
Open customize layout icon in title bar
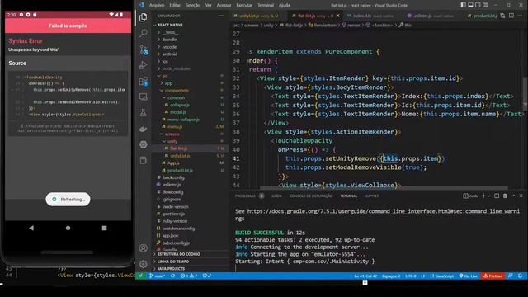tap(485, 5)
